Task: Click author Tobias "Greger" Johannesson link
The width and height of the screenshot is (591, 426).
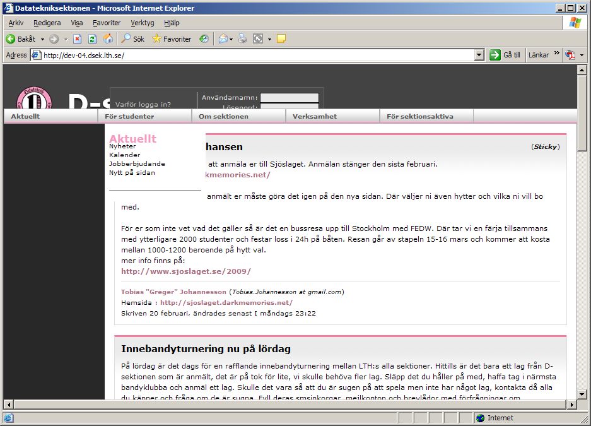Action: click(x=173, y=292)
